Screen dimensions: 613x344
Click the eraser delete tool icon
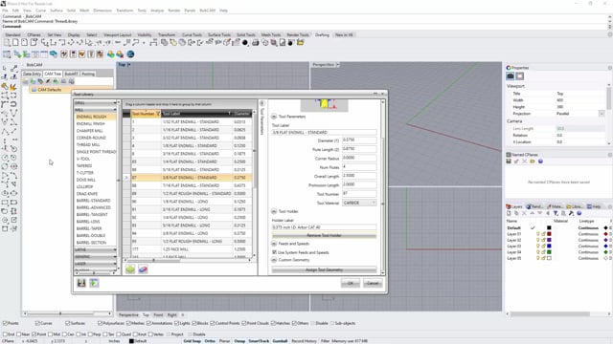click(143, 269)
